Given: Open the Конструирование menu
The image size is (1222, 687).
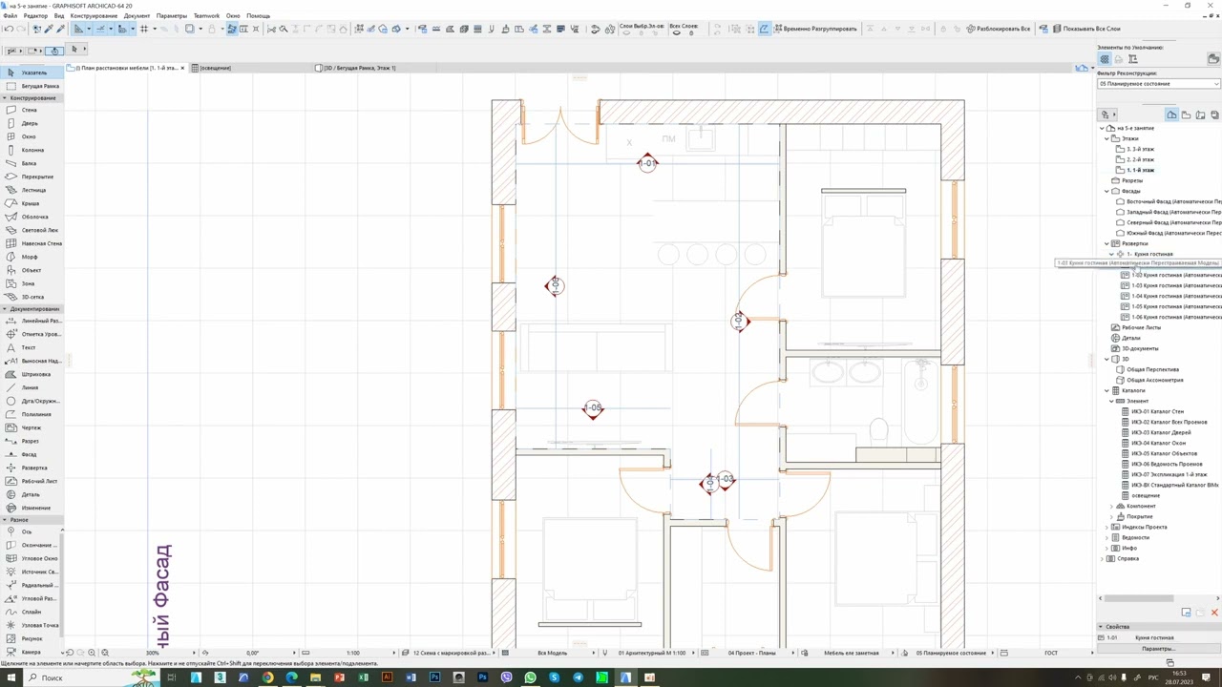Looking at the screenshot, I should pos(95,16).
